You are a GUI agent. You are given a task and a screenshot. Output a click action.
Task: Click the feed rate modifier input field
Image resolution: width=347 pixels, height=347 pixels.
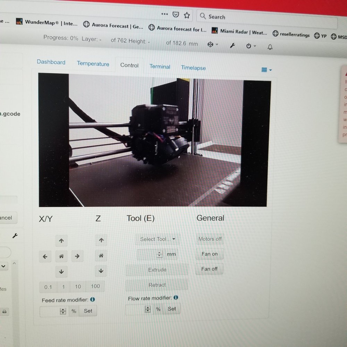pyautogui.click(x=51, y=311)
